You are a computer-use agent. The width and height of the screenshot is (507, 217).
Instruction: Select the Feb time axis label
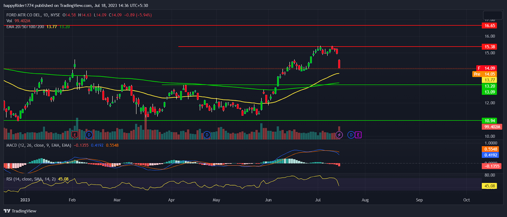[x=72, y=200]
